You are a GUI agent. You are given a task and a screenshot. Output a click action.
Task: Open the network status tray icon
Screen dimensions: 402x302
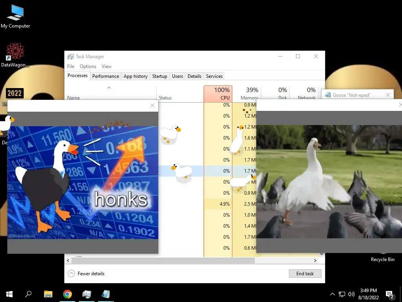point(342,294)
